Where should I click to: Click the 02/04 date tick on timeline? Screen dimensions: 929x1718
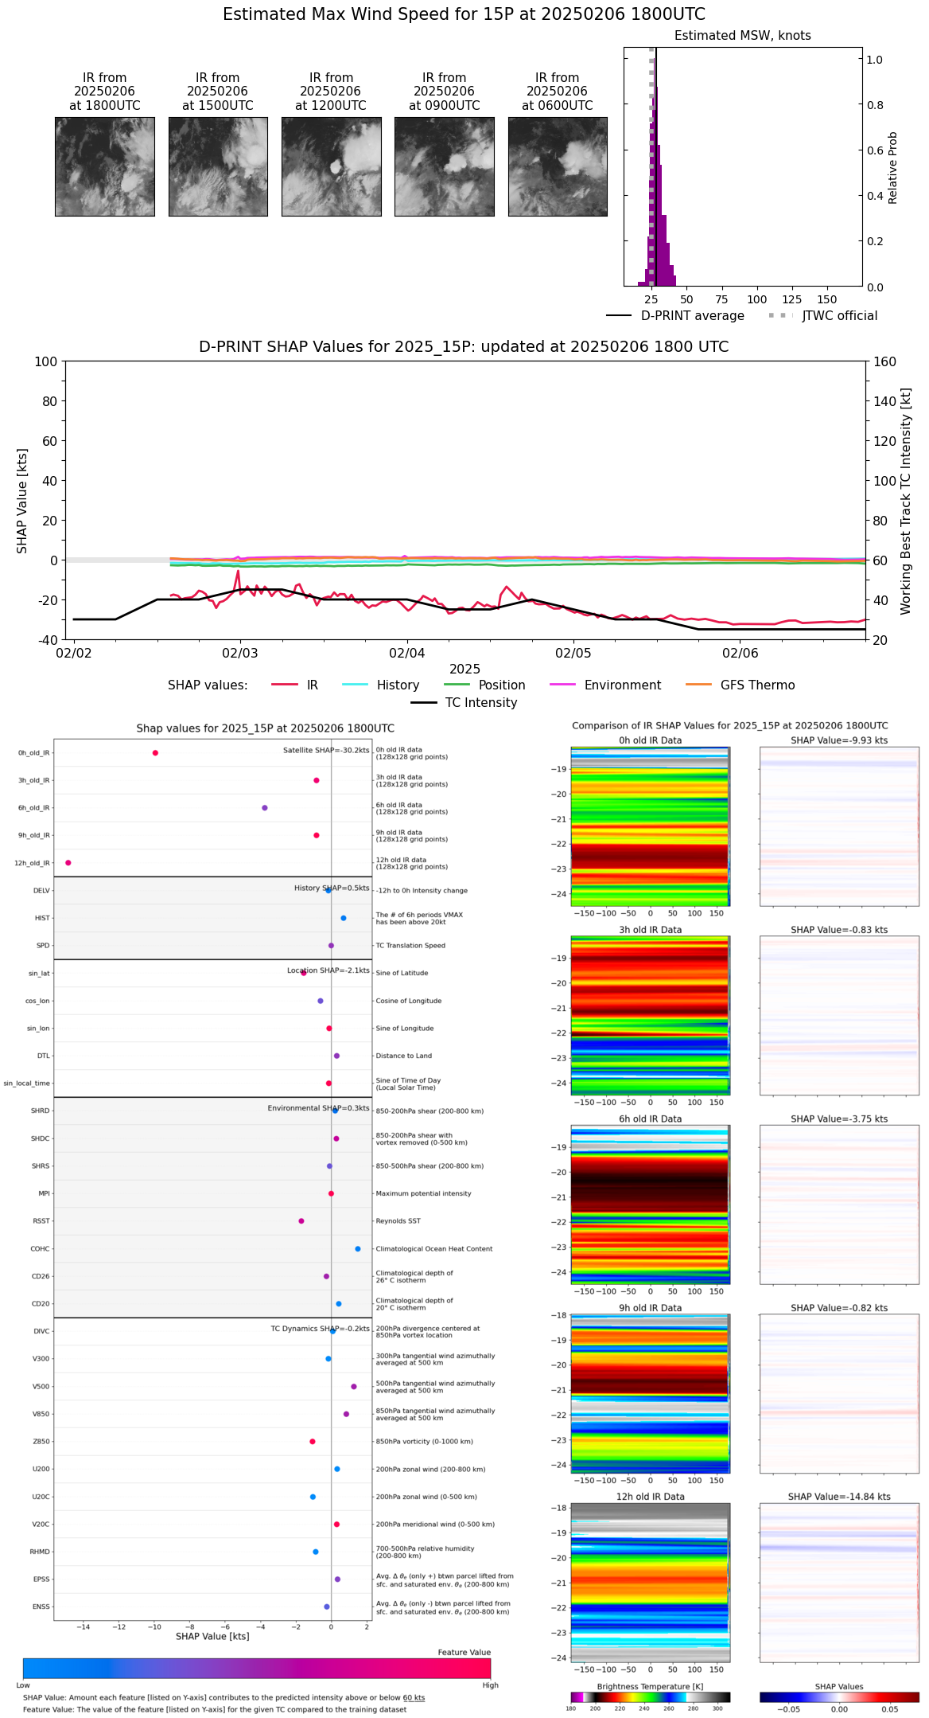point(406,653)
